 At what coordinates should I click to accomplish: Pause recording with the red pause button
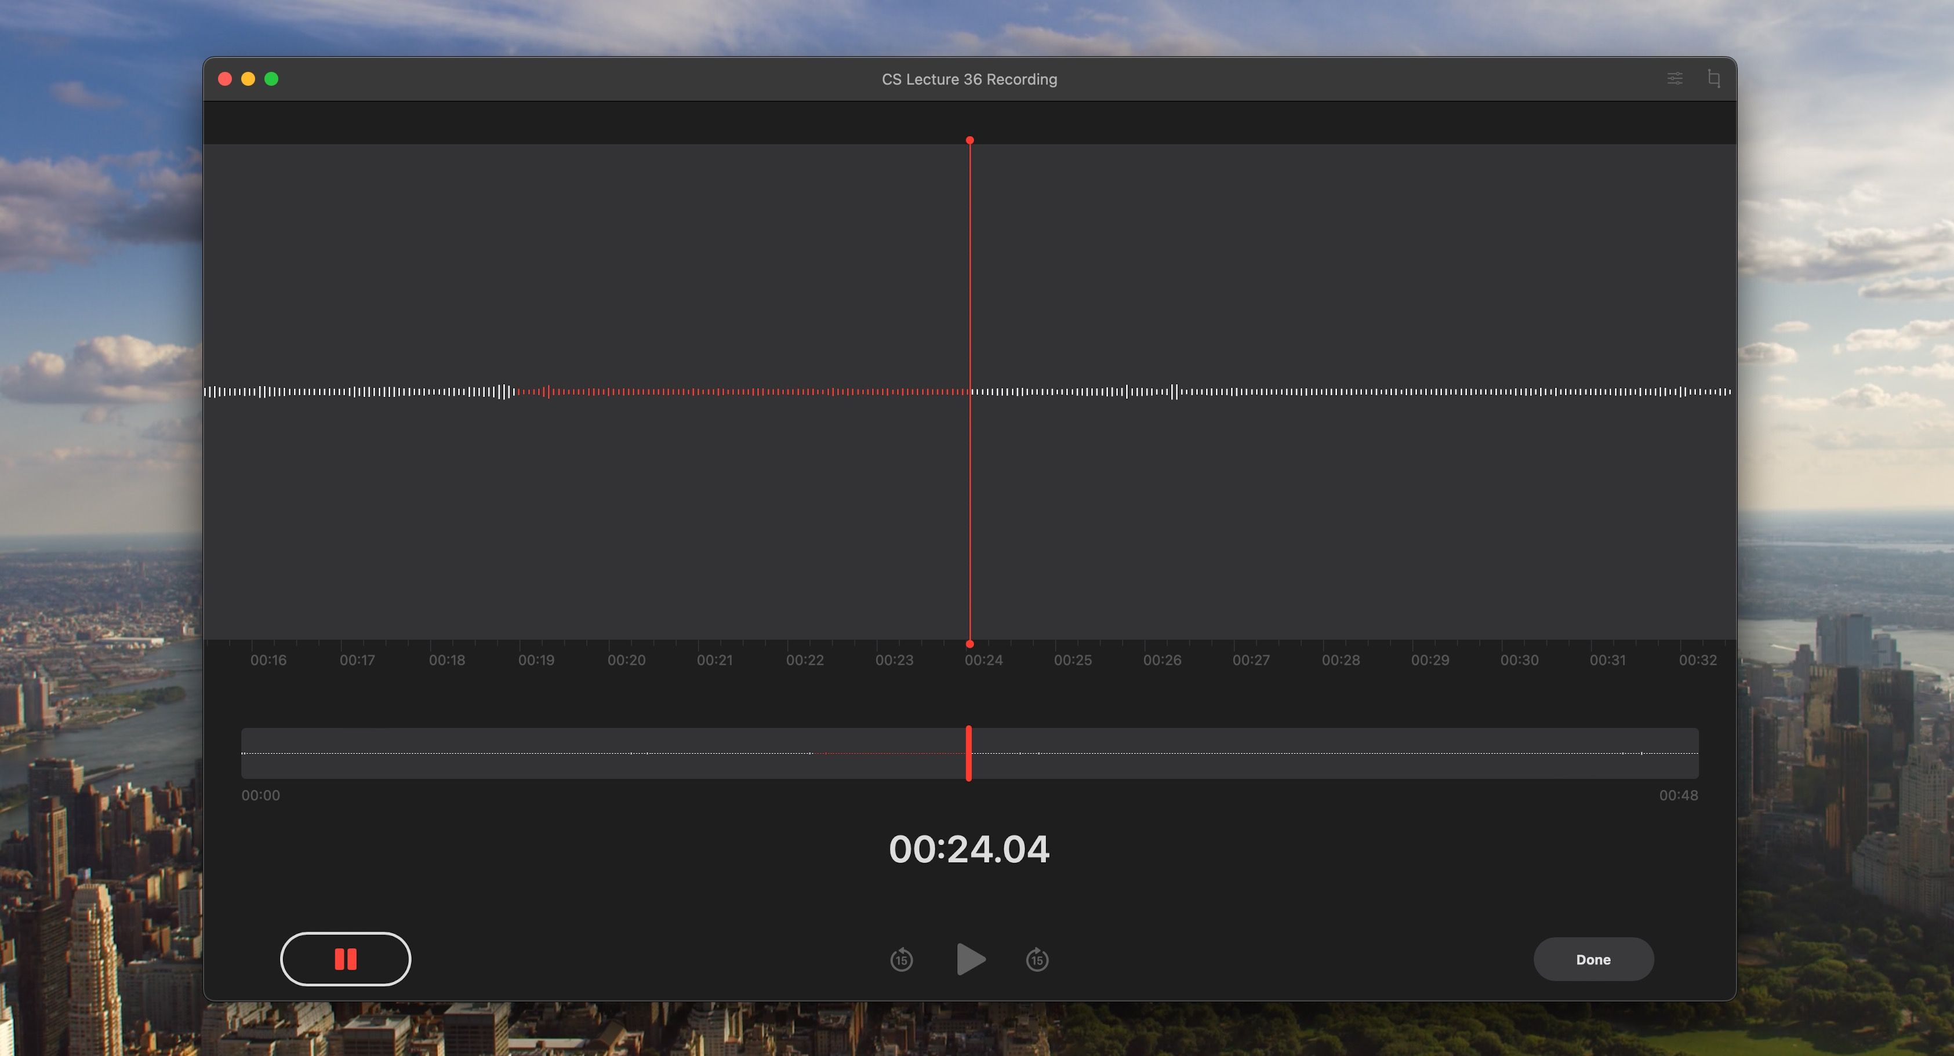(345, 959)
